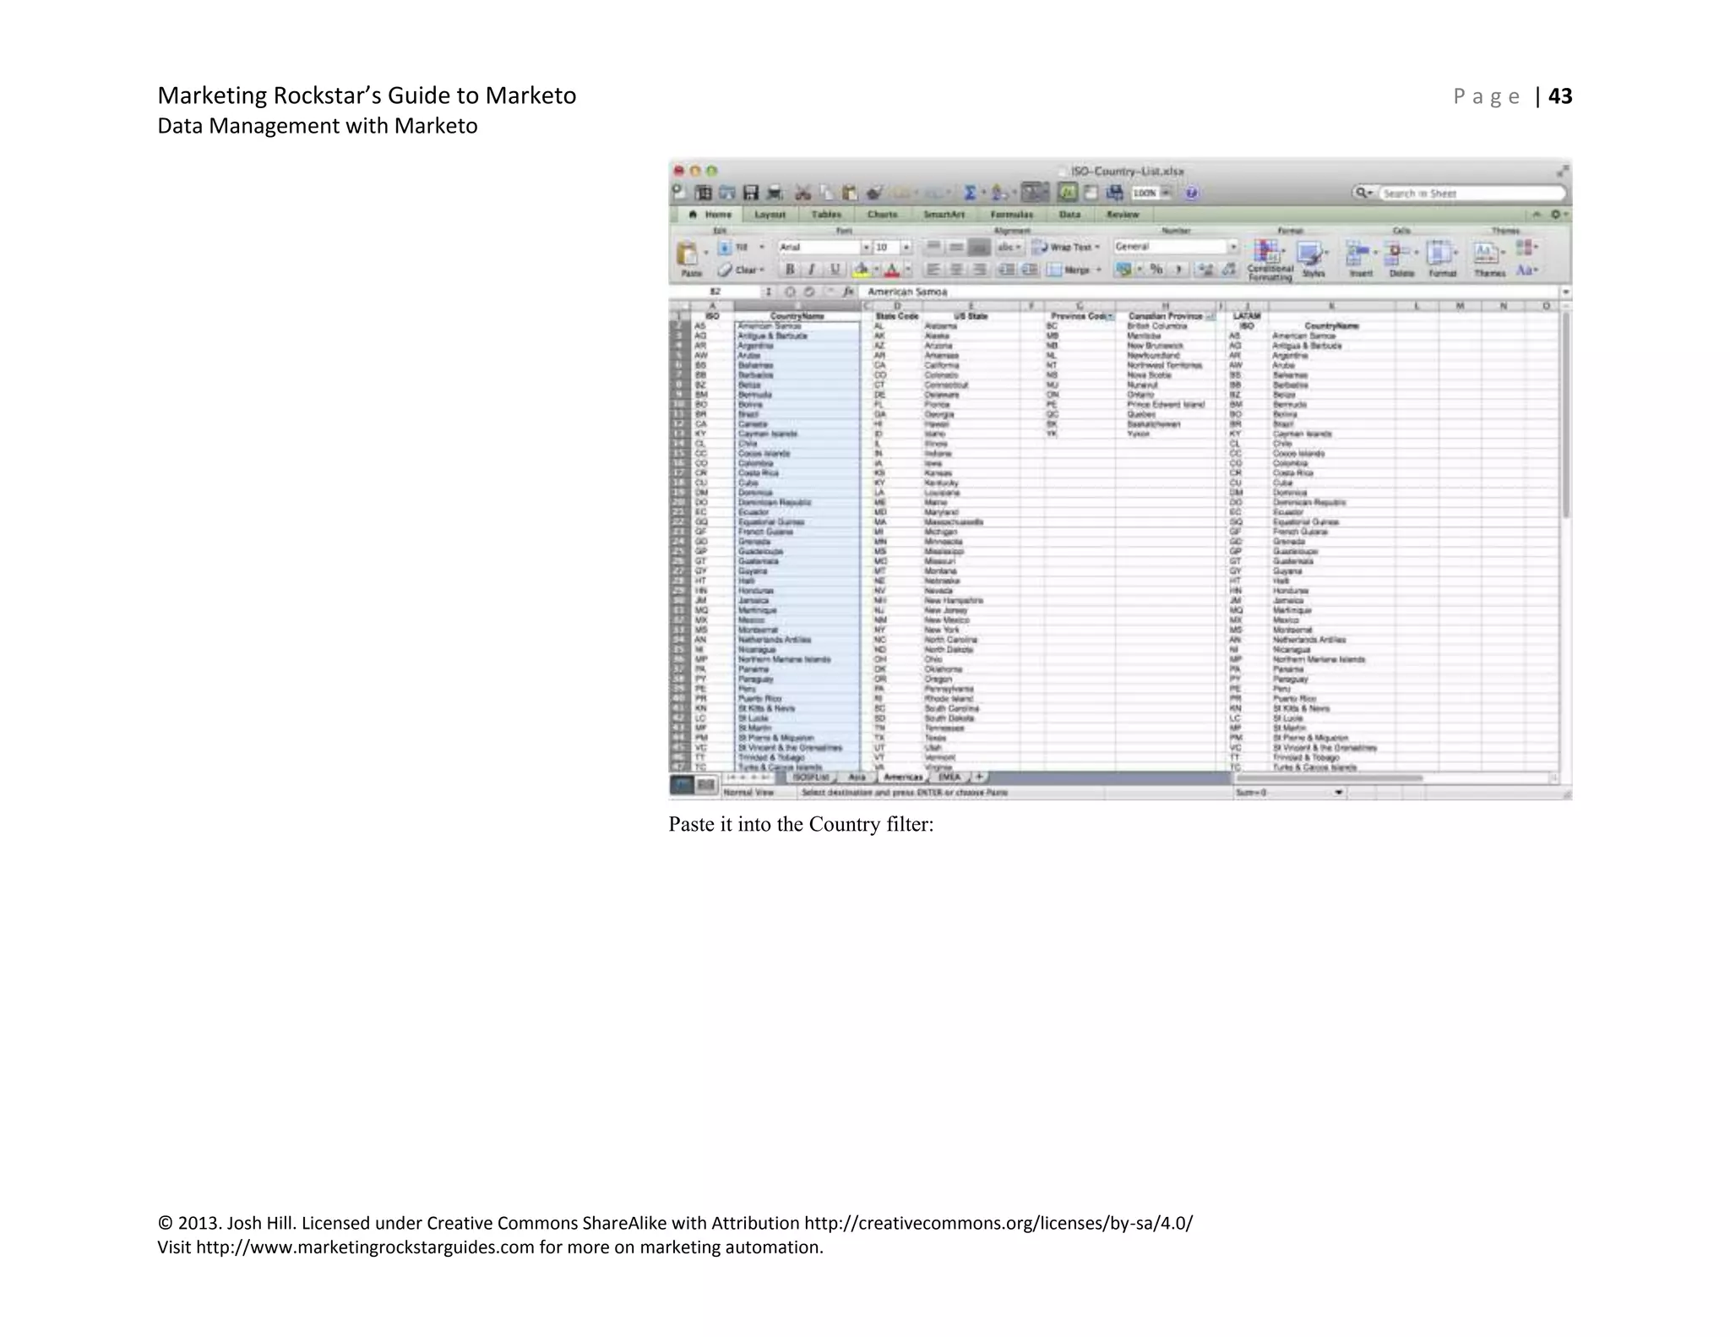1730x1337 pixels.
Task: Toggle Italic formatting
Action: pos(812,269)
